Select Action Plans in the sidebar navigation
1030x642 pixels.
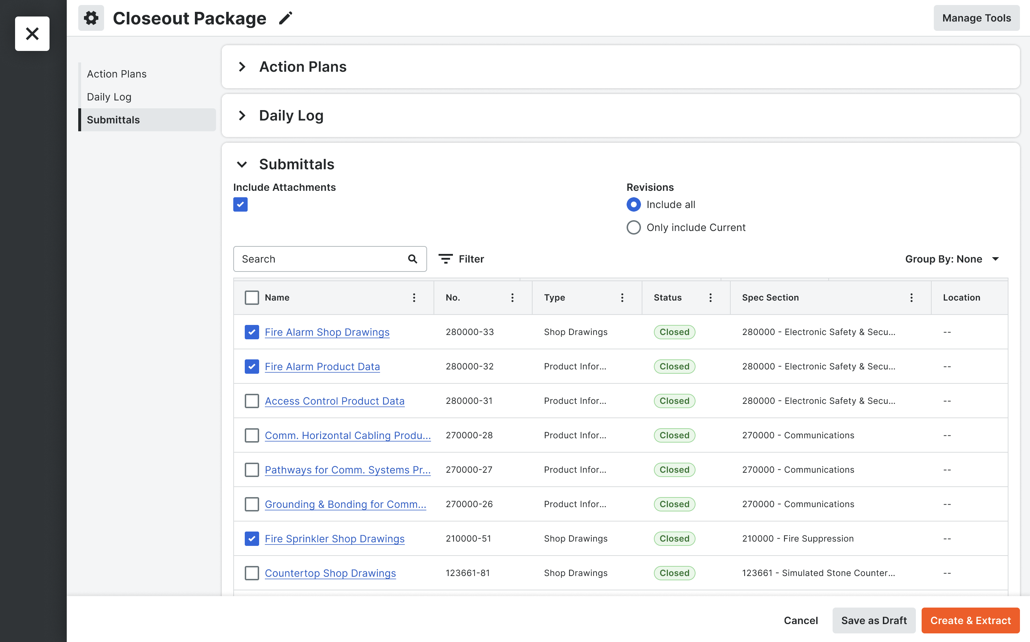coord(117,74)
